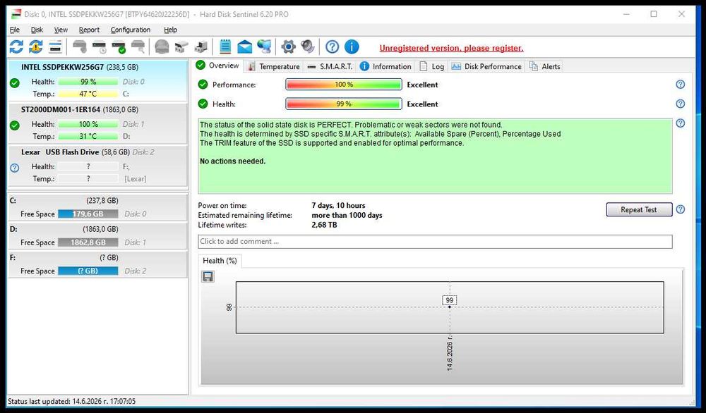The height and width of the screenshot is (413, 706).
Task: Click the toolbar help question mark icon
Action: [x=333, y=47]
